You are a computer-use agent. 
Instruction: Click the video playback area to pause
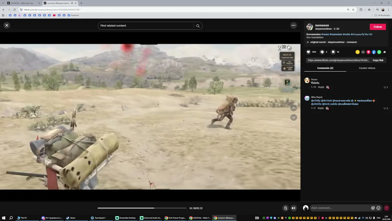[x=150, y=117]
